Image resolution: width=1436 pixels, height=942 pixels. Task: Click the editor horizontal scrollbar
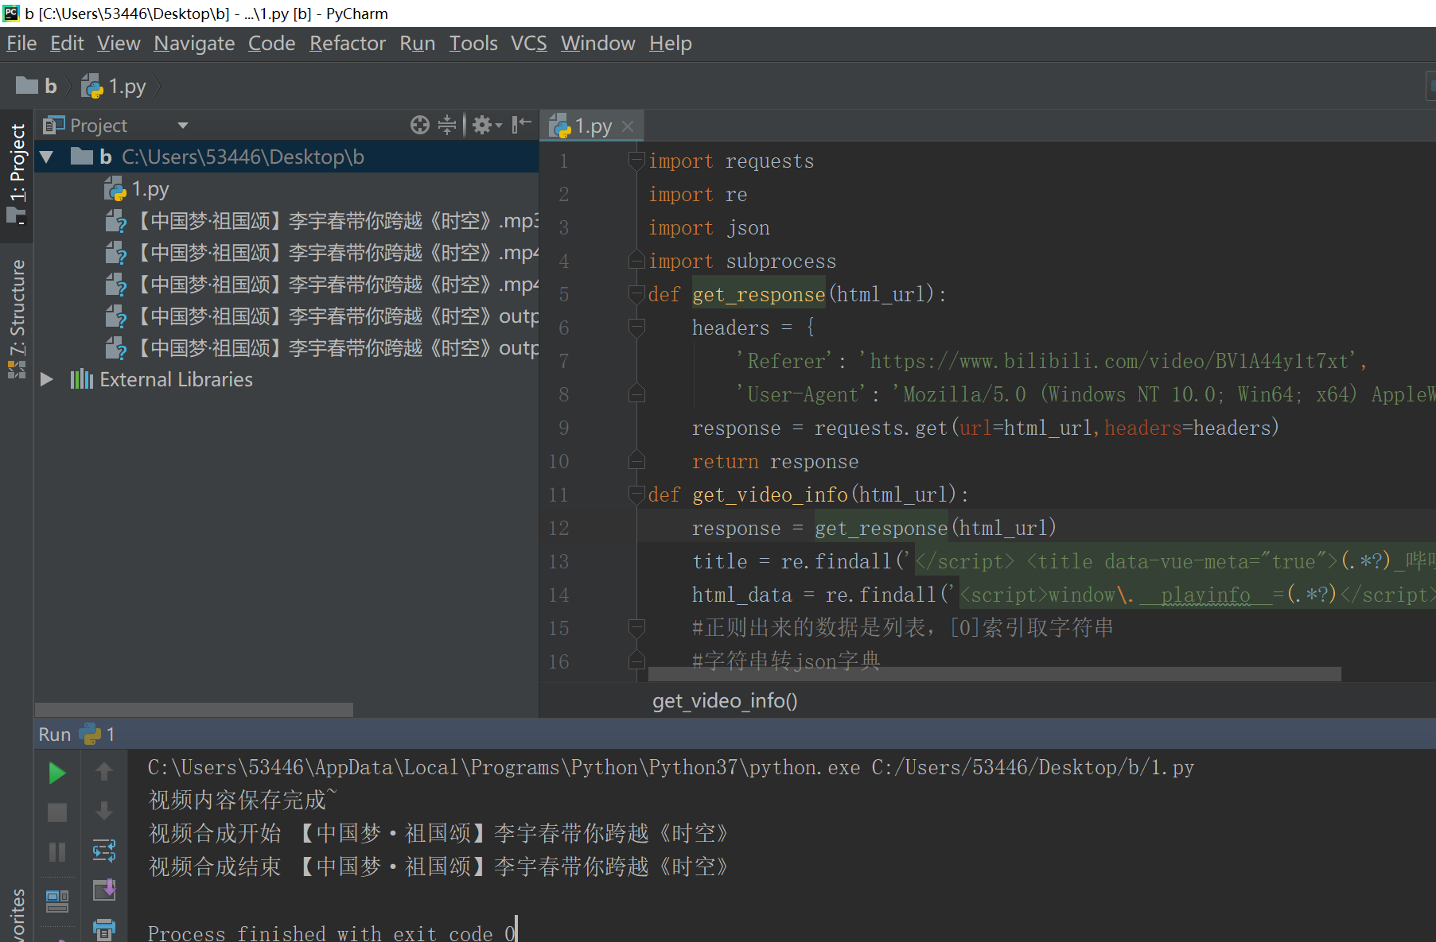994,674
